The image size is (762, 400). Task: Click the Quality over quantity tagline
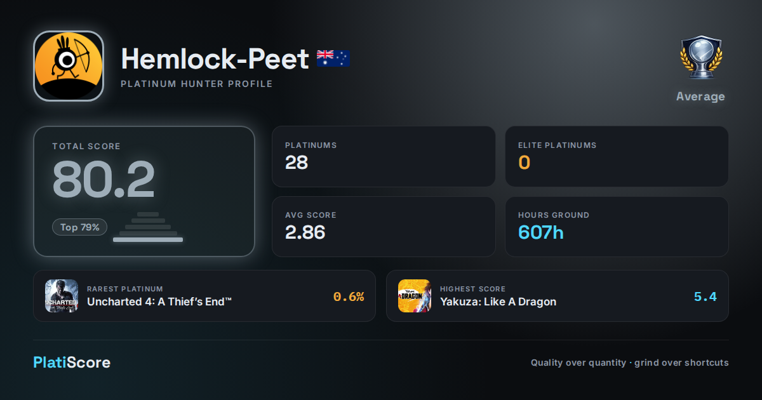coord(630,363)
